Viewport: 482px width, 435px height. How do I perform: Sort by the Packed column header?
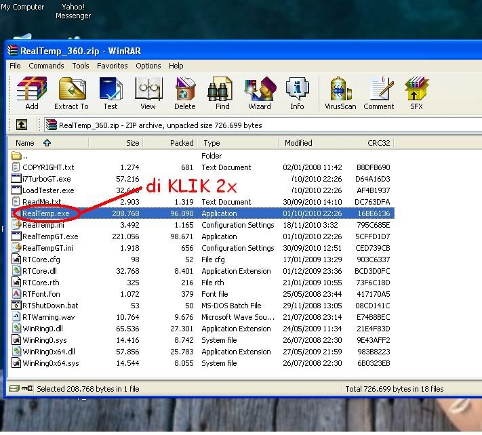[x=169, y=143]
